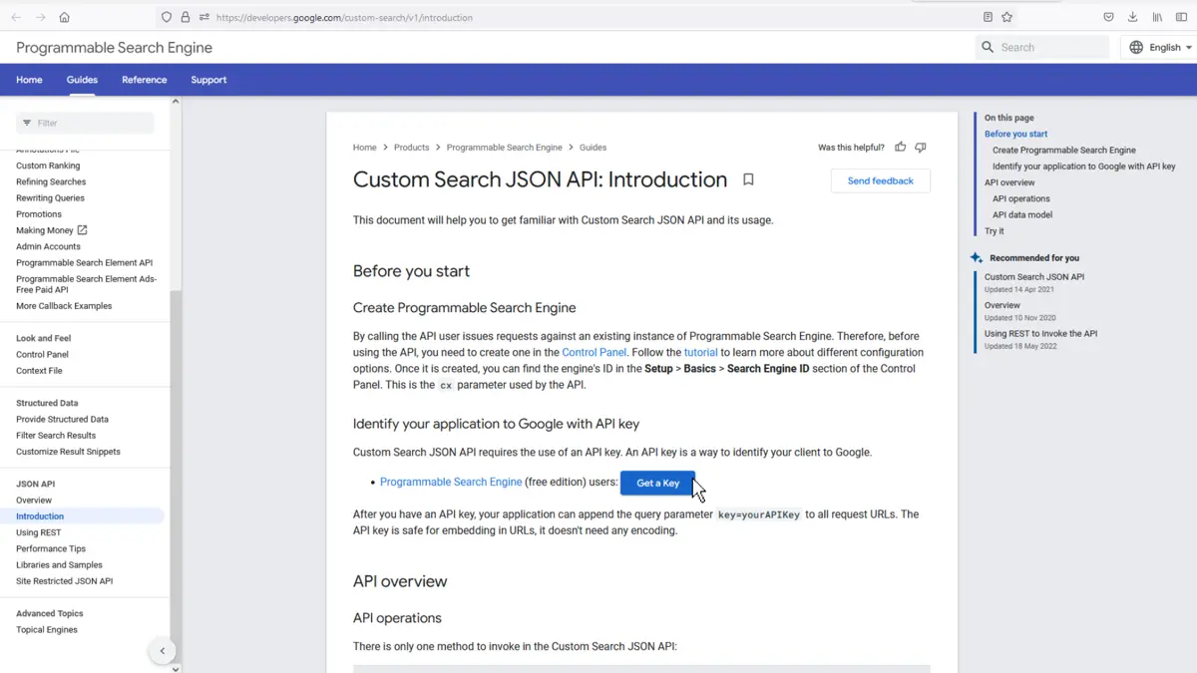Image resolution: width=1197 pixels, height=673 pixels.
Task: Click the shield tracking protection icon
Action: point(167,17)
